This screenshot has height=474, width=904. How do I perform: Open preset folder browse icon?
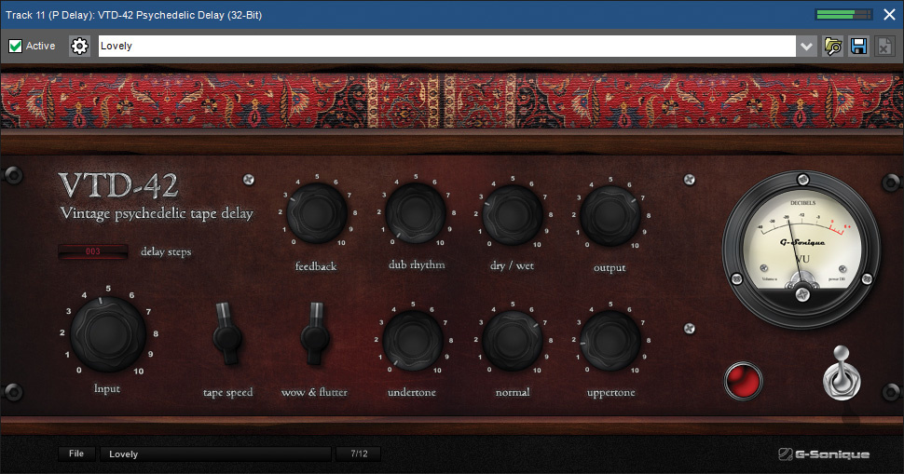[x=833, y=46]
